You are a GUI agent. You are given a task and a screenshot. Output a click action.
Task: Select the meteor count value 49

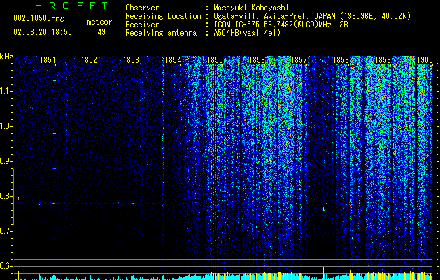tap(101, 32)
